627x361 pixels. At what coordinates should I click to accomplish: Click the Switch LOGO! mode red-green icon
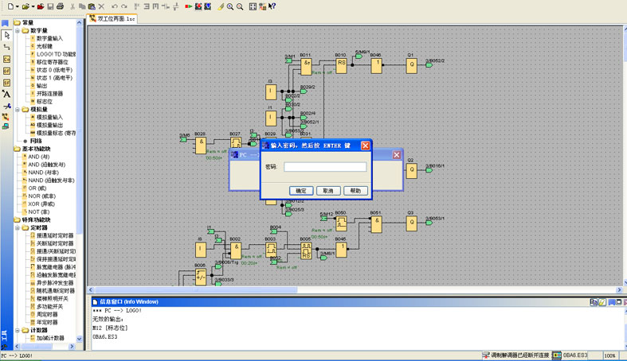(188, 6)
